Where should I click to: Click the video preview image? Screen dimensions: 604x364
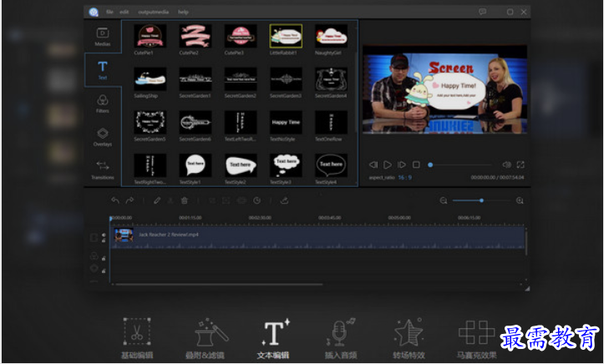tap(445, 89)
